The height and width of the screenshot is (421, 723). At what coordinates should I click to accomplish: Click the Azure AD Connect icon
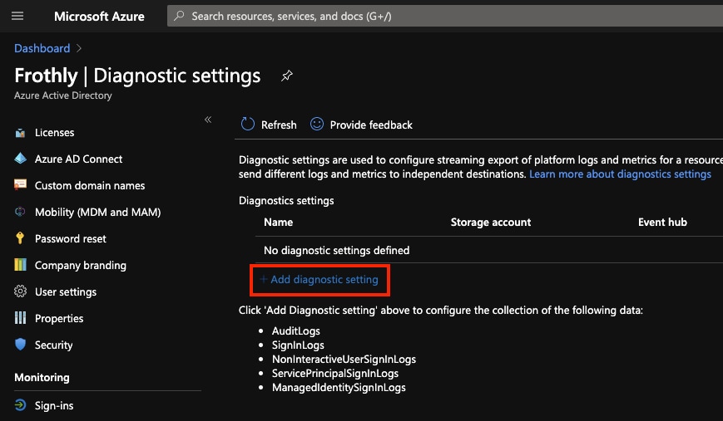point(20,159)
